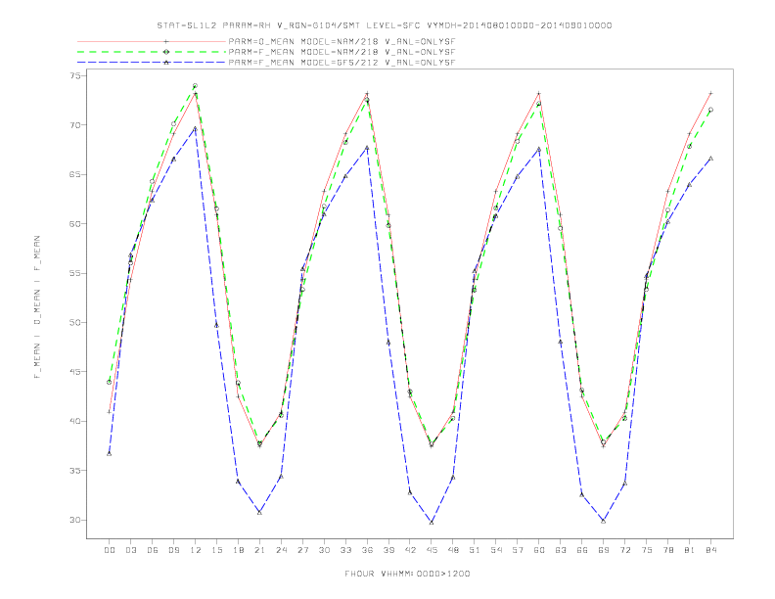Click x-axis forecast hour label 12

[x=196, y=550]
